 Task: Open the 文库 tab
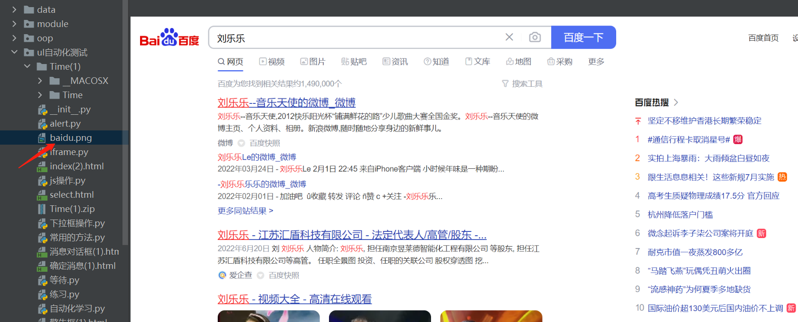[478, 62]
